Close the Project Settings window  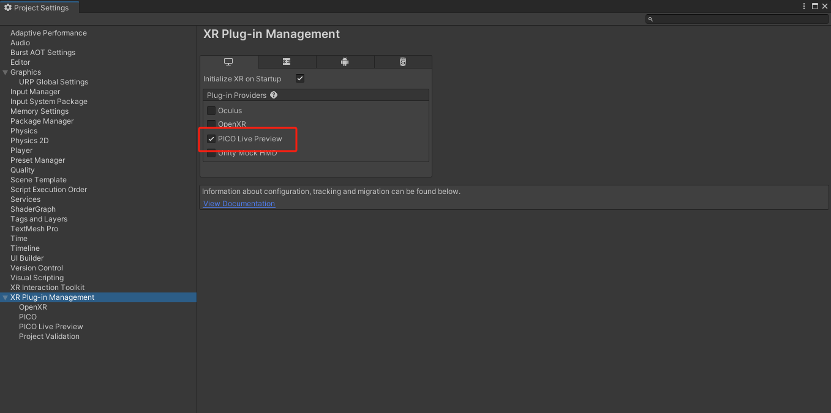pos(825,6)
